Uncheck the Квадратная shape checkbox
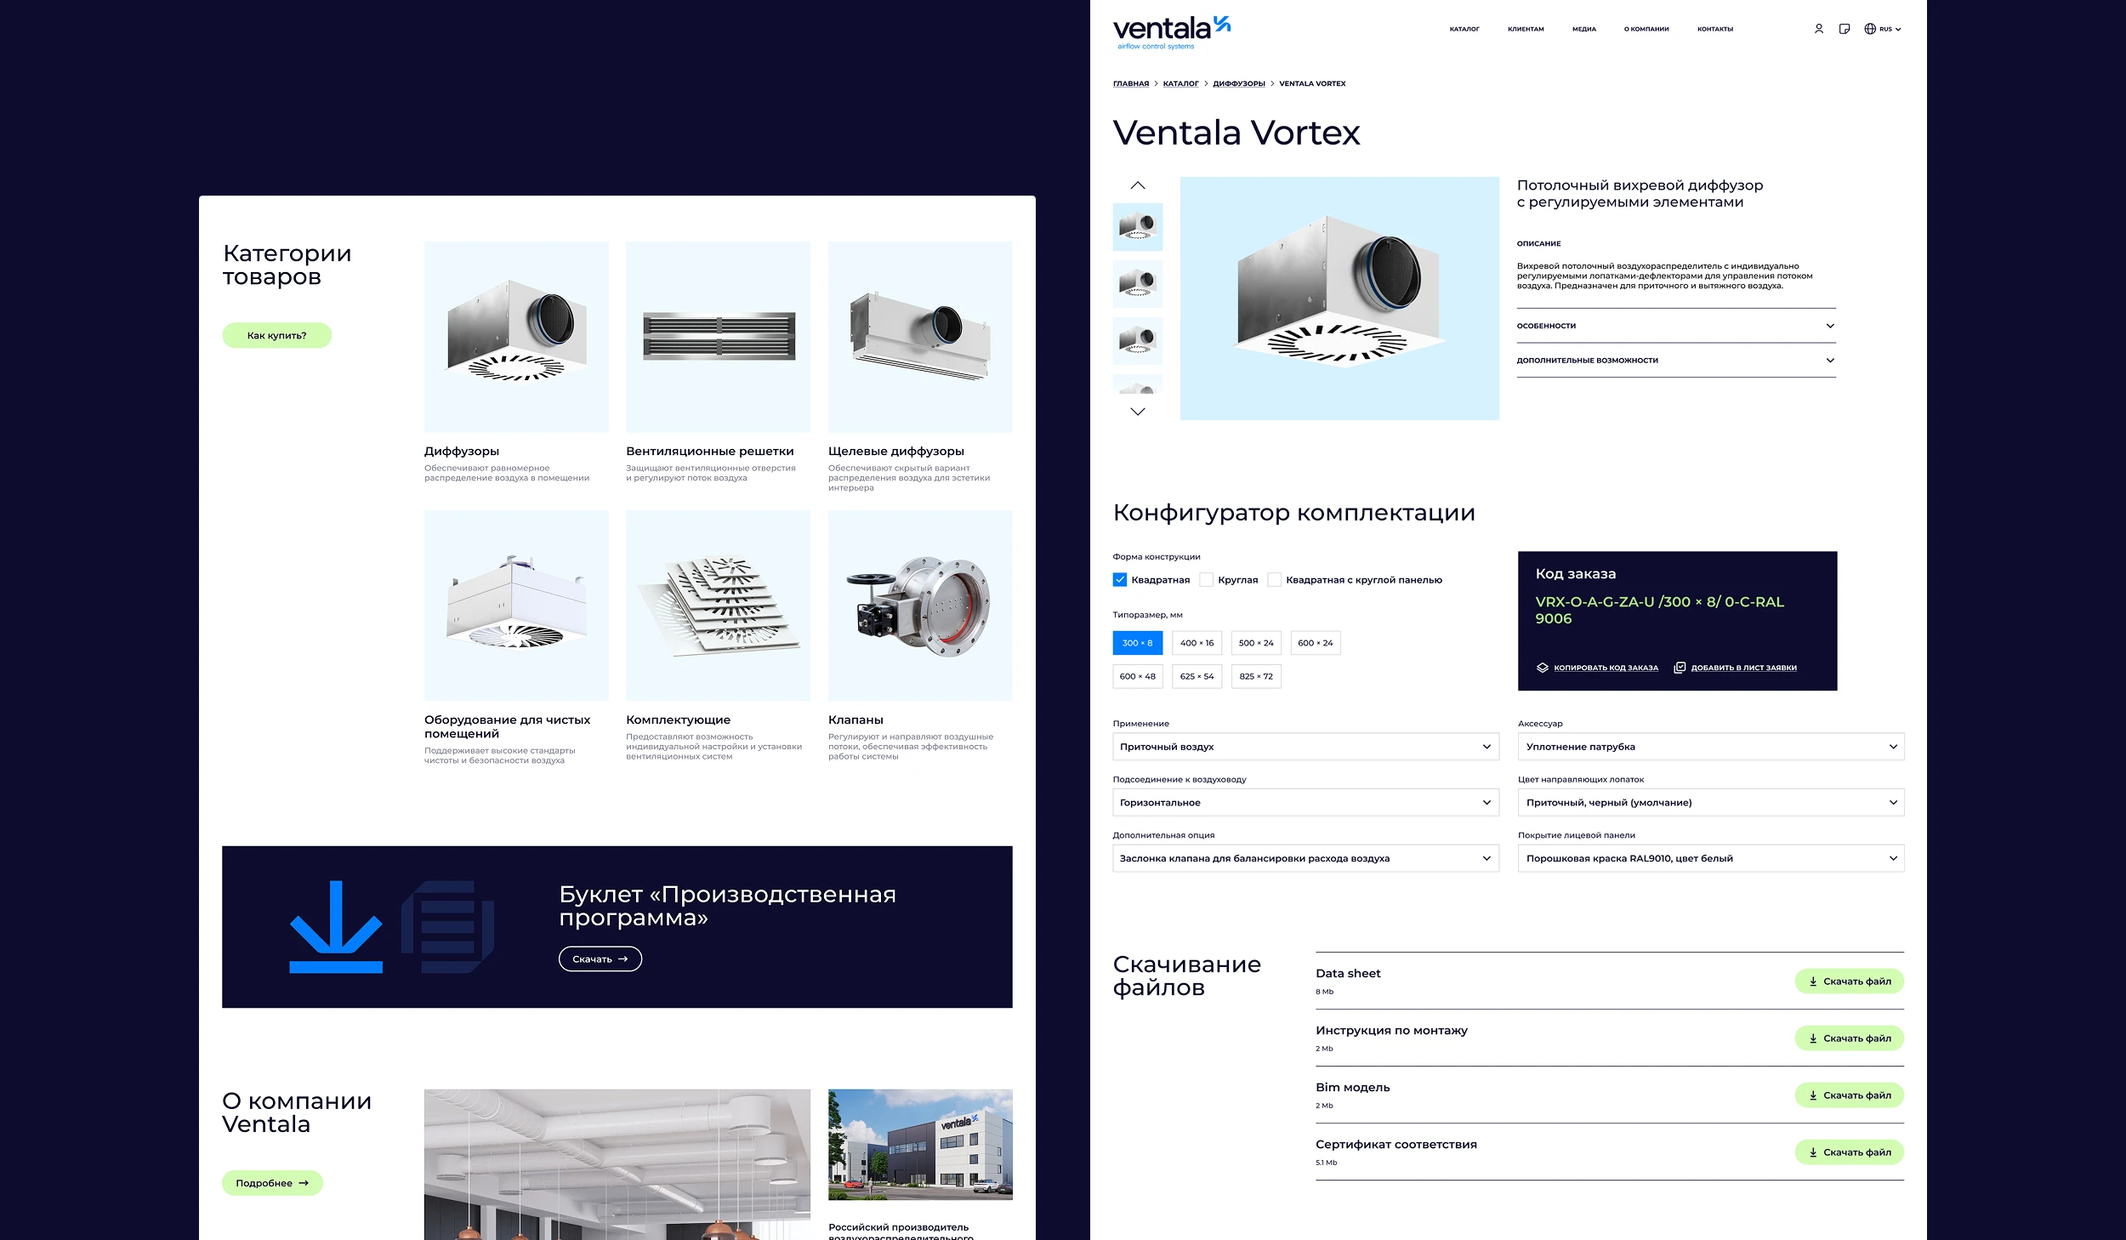Viewport: 2126px width, 1240px height. (x=1120, y=580)
